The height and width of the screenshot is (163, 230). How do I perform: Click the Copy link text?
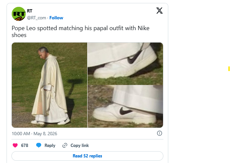80,145
